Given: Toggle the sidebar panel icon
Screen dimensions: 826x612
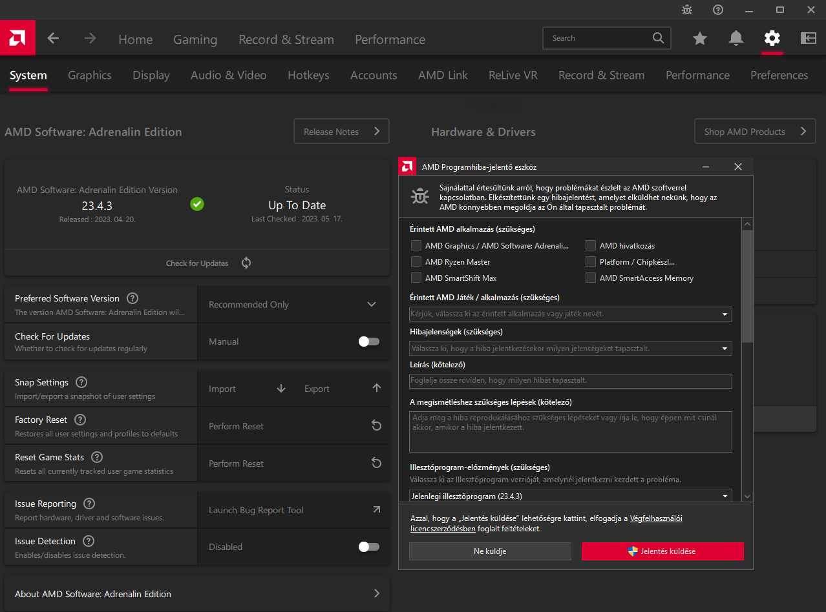Looking at the screenshot, I should [x=809, y=39].
